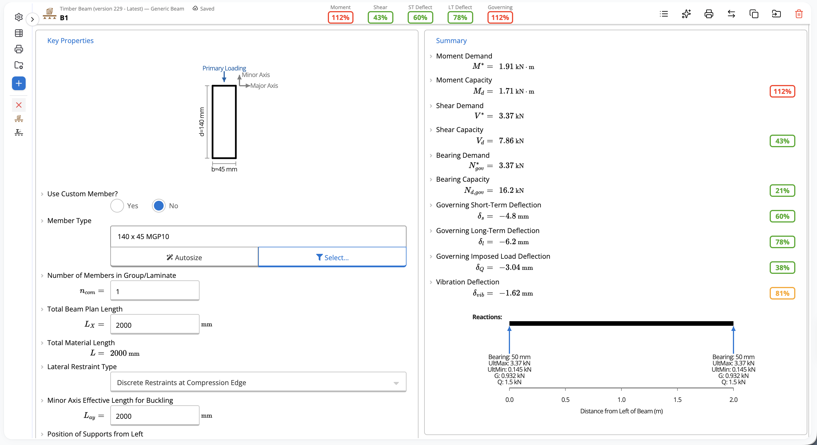Click the right reaction arrow in Reactions chart
The image size is (817, 445).
(x=733, y=340)
